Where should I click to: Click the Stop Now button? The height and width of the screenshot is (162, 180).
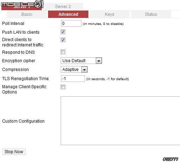pyautogui.click(x=14, y=152)
